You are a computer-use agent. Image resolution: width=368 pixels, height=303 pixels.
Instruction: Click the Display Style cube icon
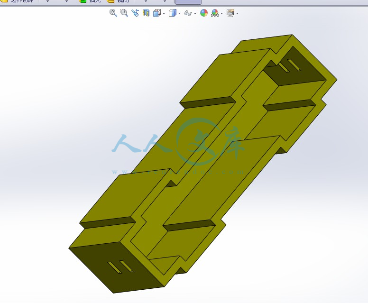pos(172,13)
